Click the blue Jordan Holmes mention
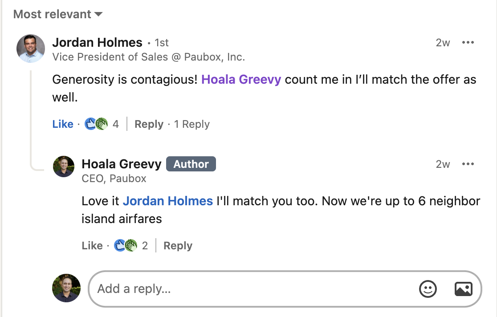 pyautogui.click(x=167, y=201)
